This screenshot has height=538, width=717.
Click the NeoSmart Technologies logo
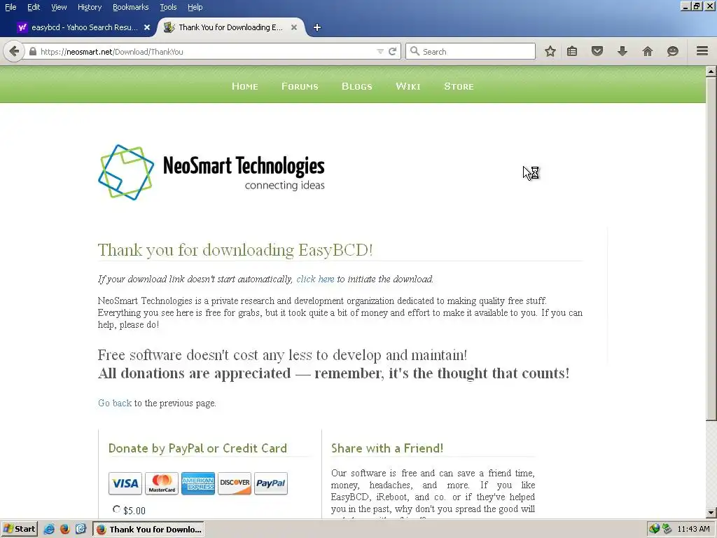pyautogui.click(x=211, y=172)
